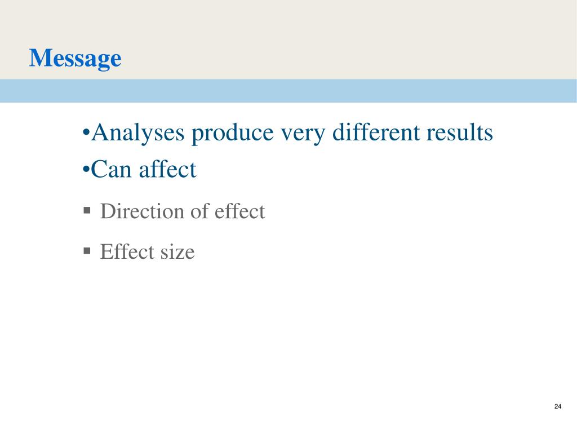Click the round bullet before "Can affect"
This screenshot has height=433, width=577.
(86, 169)
